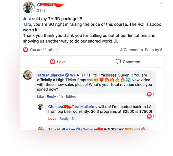Expand the '4 Comments' list
Screen dimensions: 173x156
point(131,50)
